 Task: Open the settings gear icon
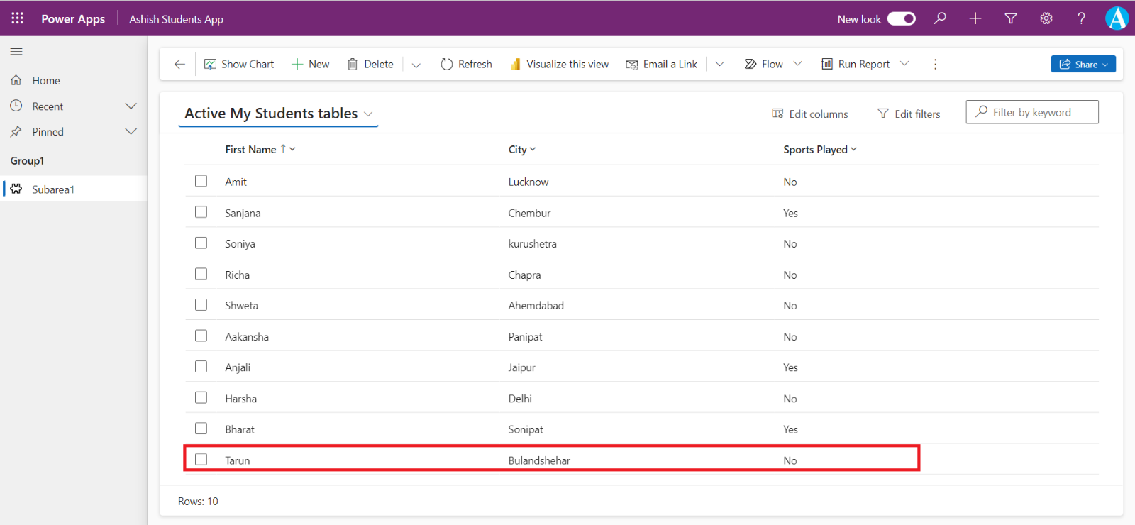coord(1046,18)
